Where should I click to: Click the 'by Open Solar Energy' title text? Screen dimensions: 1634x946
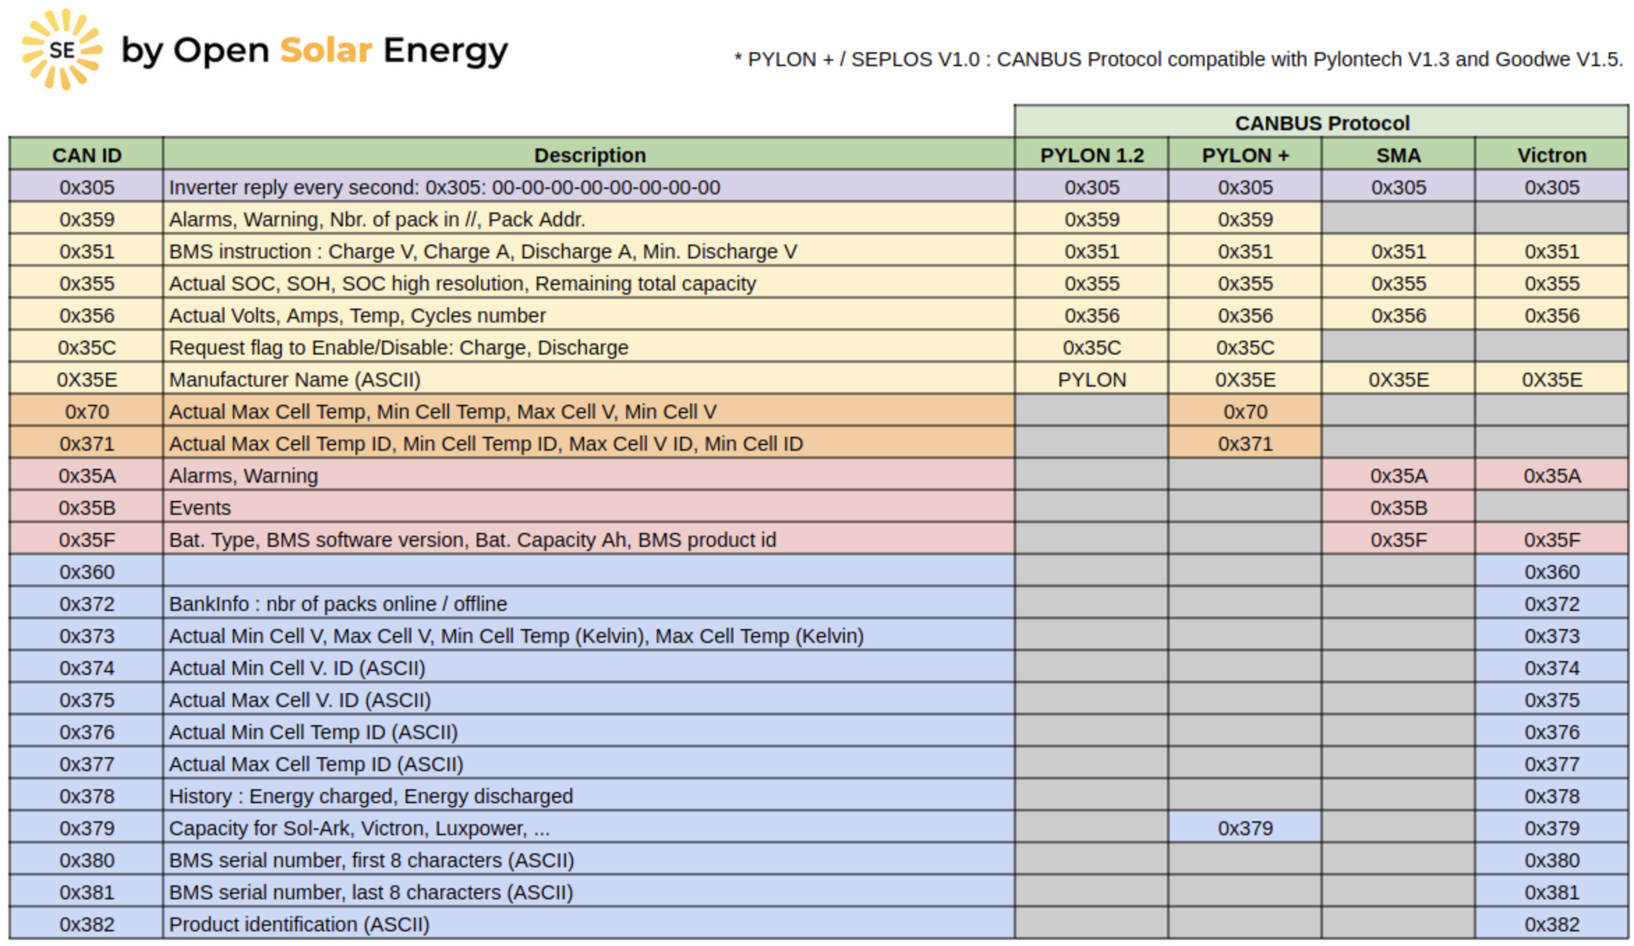[x=314, y=52]
